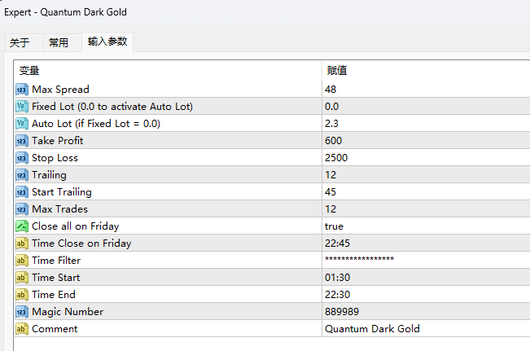Click the double-type icon beside Auto Lot
This screenshot has width=530, height=351.
(x=22, y=124)
